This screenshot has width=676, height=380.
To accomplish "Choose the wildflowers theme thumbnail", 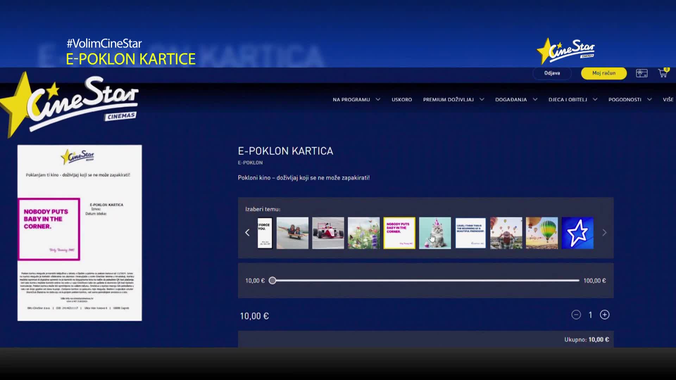I will click(364, 233).
